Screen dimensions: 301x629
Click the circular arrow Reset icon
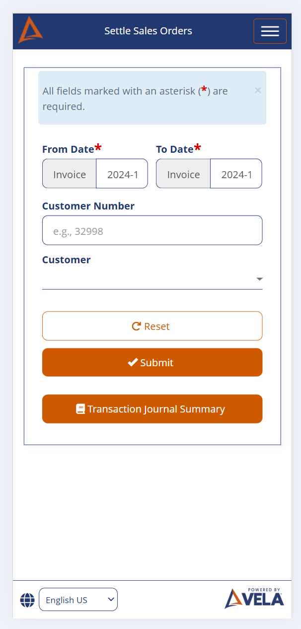136,326
